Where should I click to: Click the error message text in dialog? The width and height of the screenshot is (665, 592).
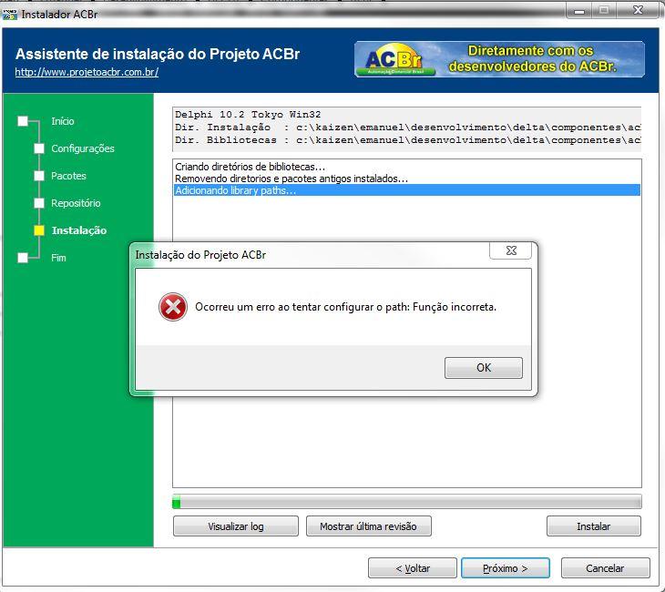(345, 307)
